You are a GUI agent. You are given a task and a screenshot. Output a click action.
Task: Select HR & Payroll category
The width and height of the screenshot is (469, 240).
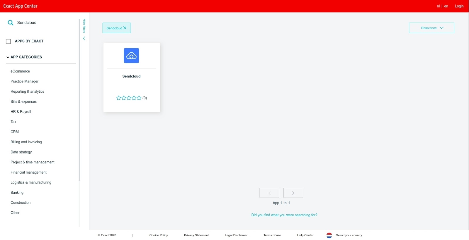click(21, 112)
